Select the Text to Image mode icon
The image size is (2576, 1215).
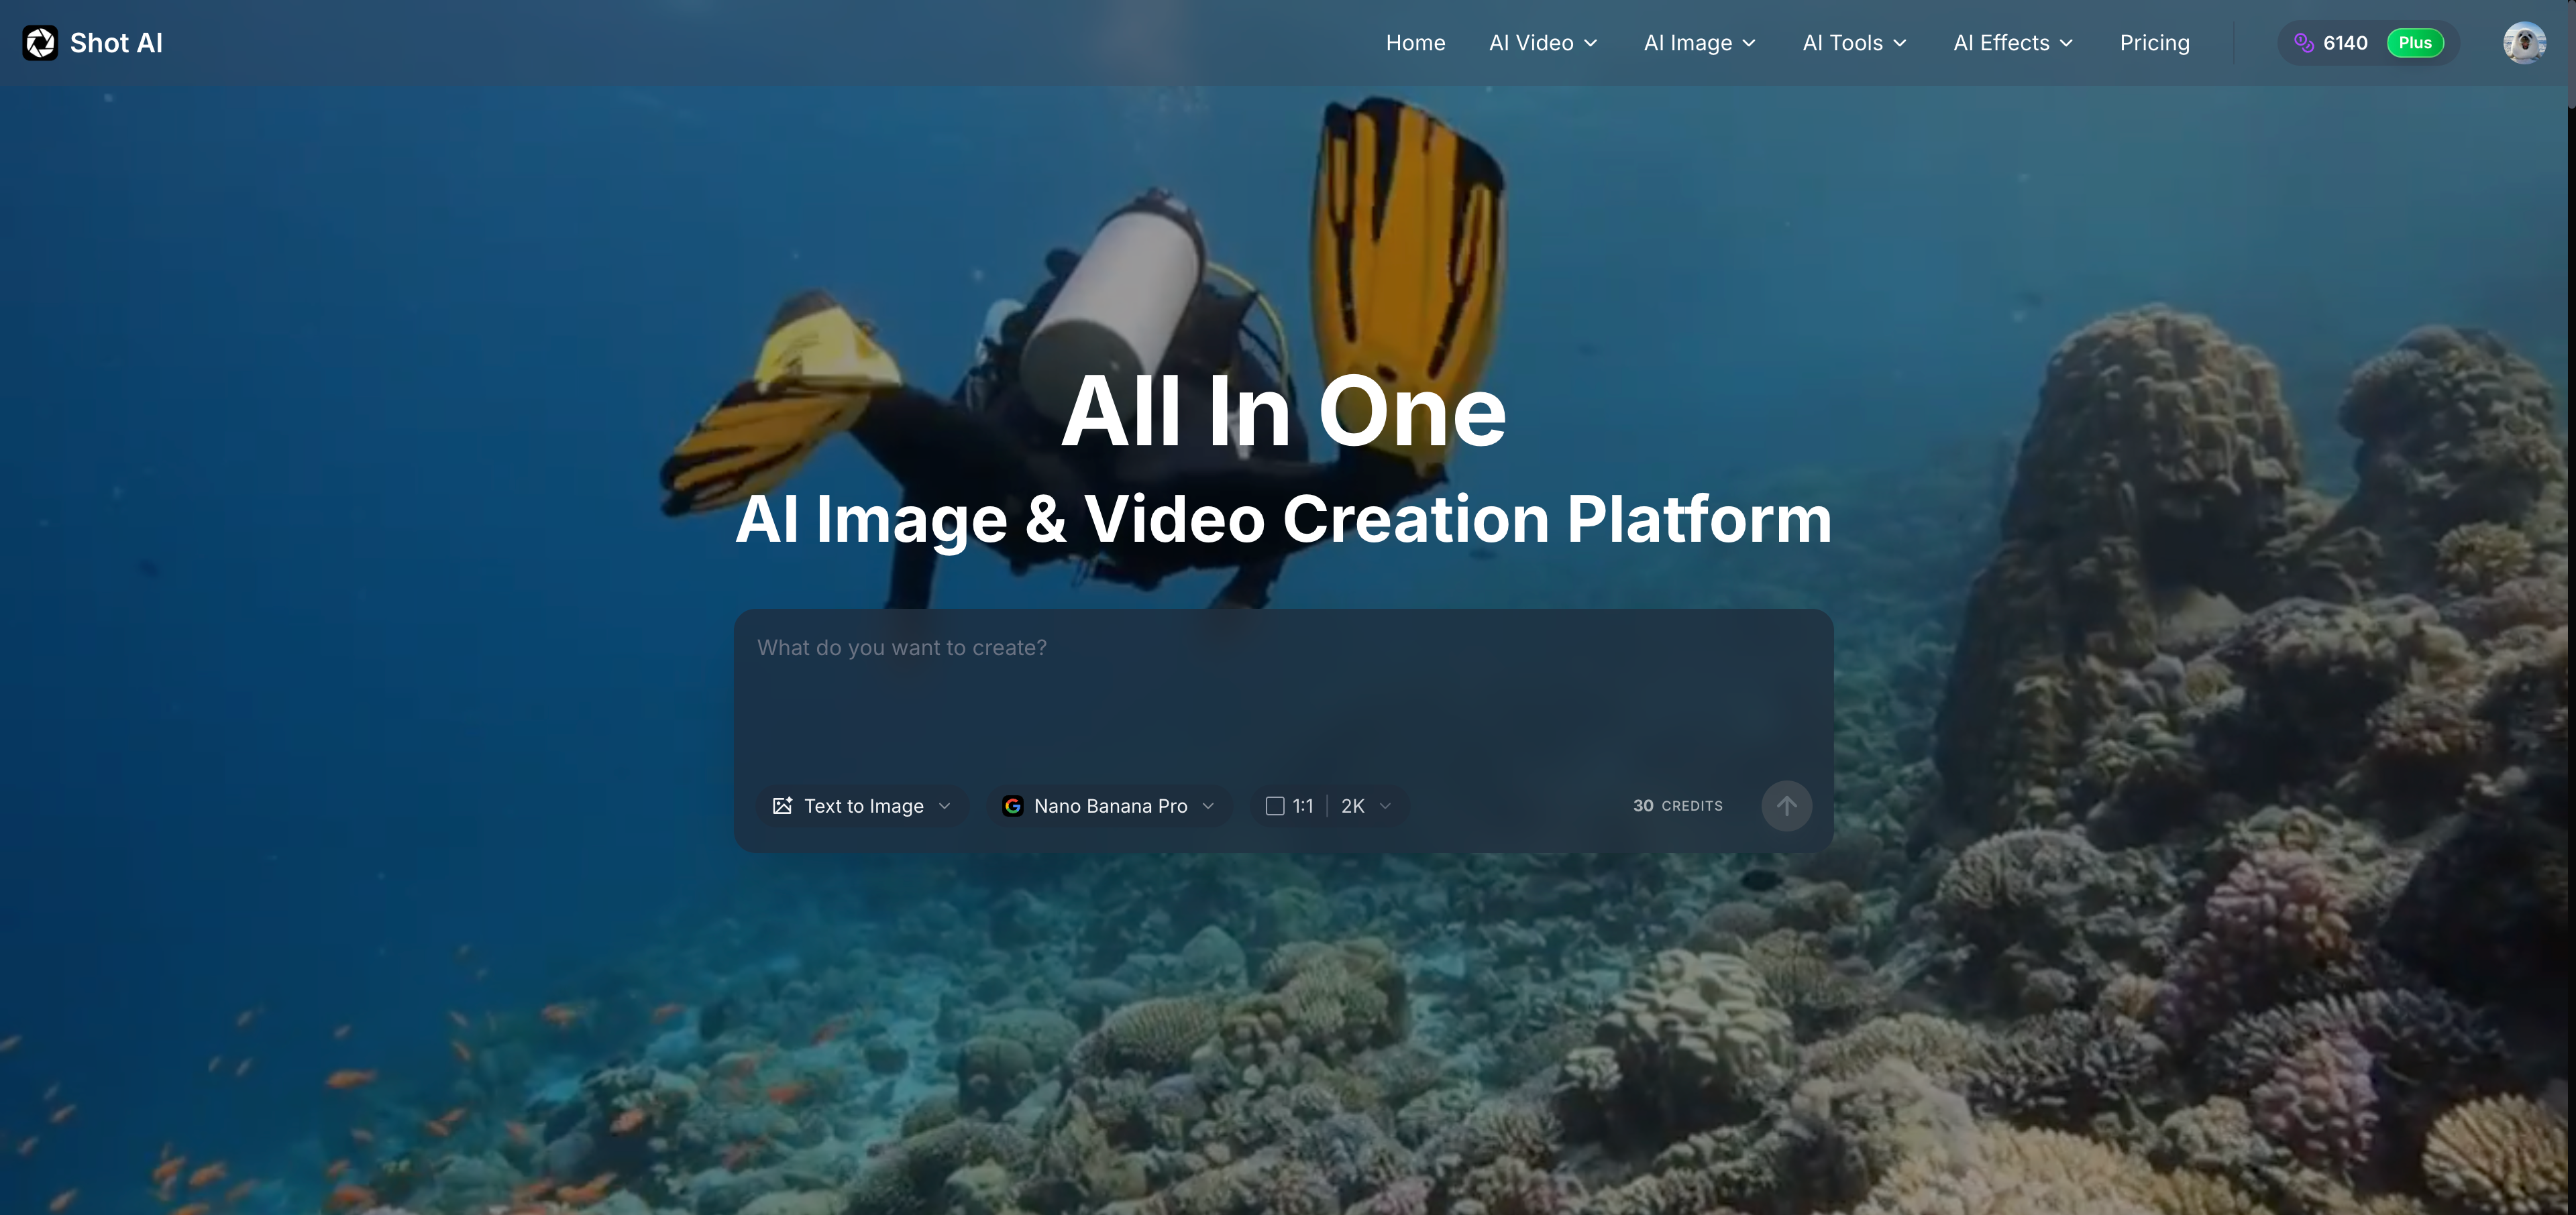tap(782, 805)
